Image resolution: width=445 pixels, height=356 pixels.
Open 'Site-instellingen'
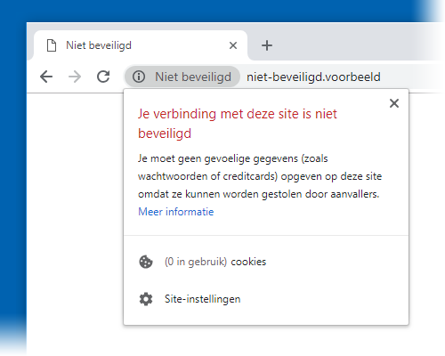tap(203, 299)
